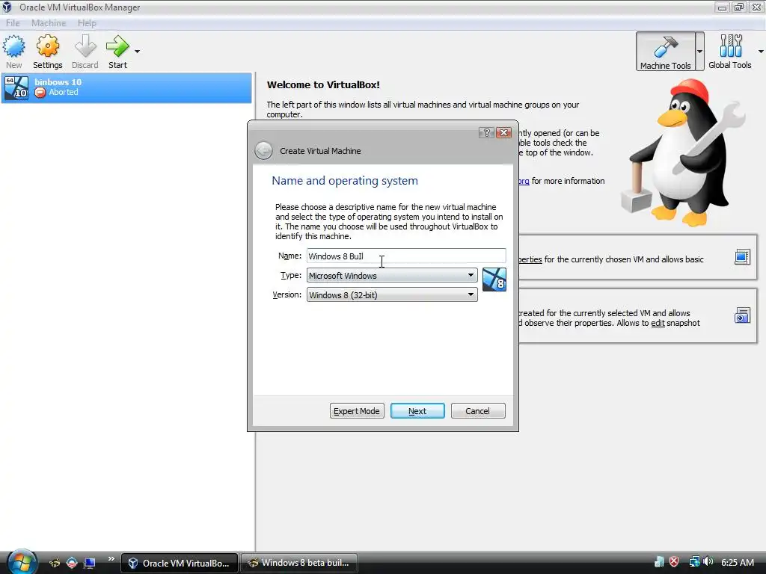
Task: Click the dialog help question mark button
Action: (x=486, y=132)
